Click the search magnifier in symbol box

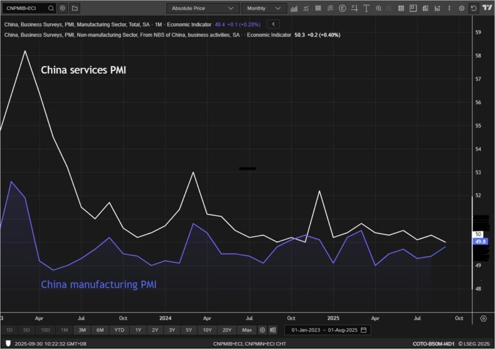coord(51,8)
